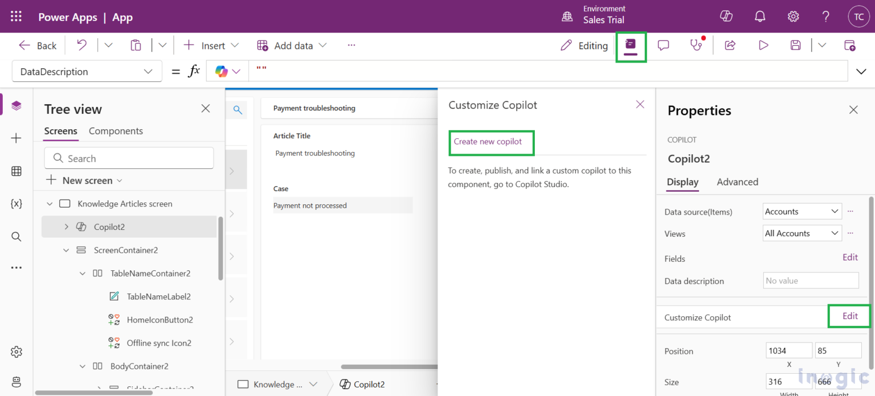The width and height of the screenshot is (875, 396).
Task: Expand the Copilot2 node in Tree view
Action: (66, 226)
